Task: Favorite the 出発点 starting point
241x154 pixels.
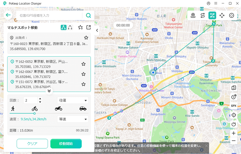Action: pyautogui.click(x=86, y=38)
